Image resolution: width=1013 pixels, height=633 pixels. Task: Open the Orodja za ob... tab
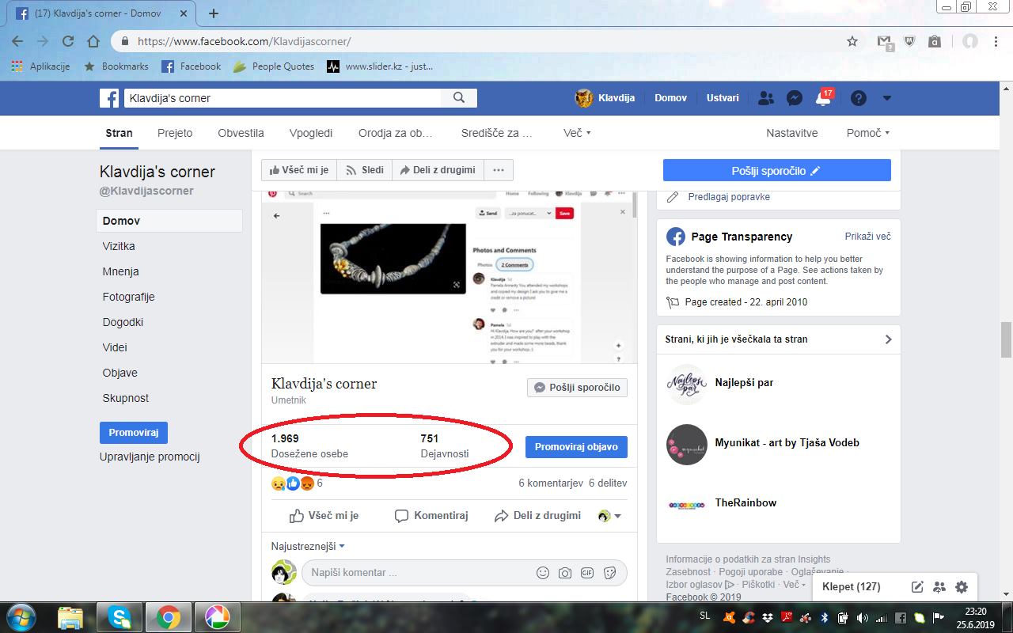[396, 133]
